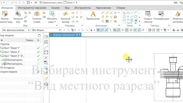Image resolution: width=183 pixels, height=103 pixels.
Task: Click the intersection symbol X icon in Аннотация
Action: pos(111,13)
